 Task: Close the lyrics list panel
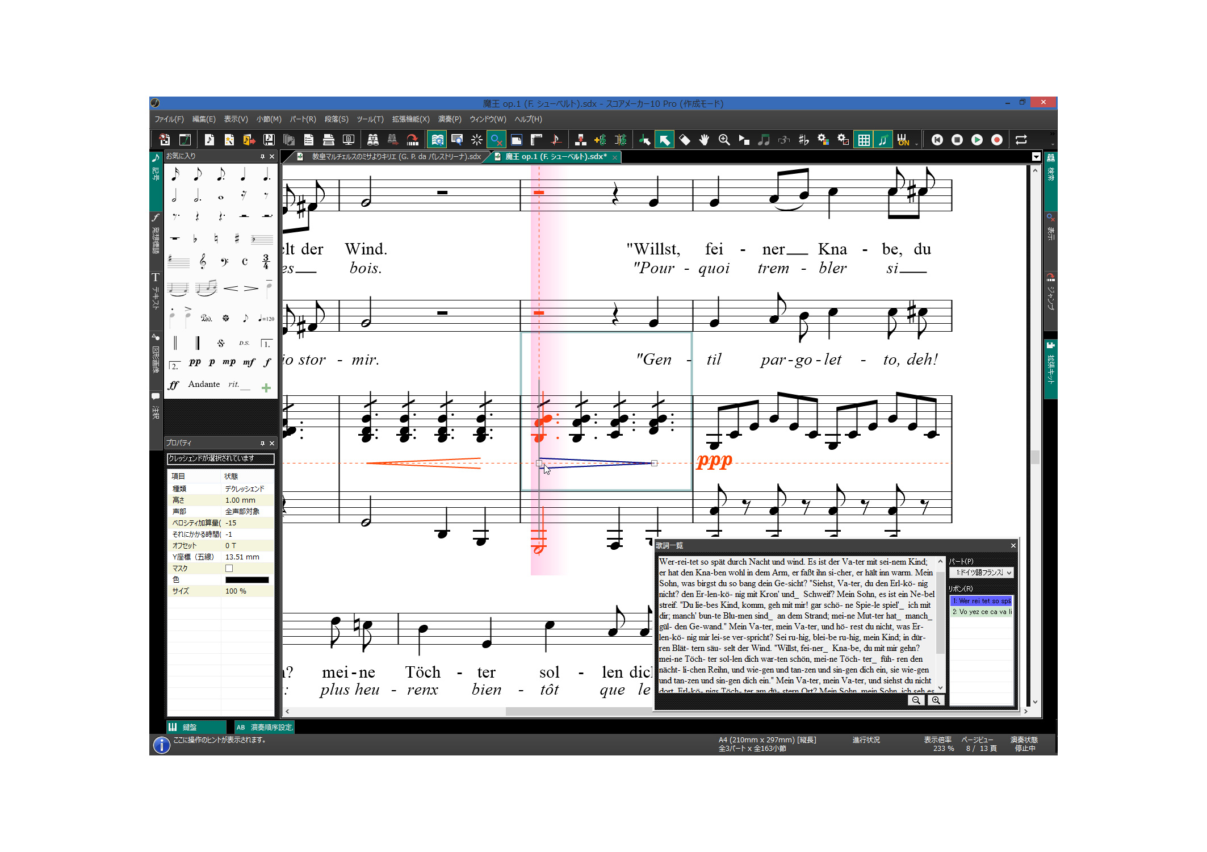click(x=1013, y=546)
